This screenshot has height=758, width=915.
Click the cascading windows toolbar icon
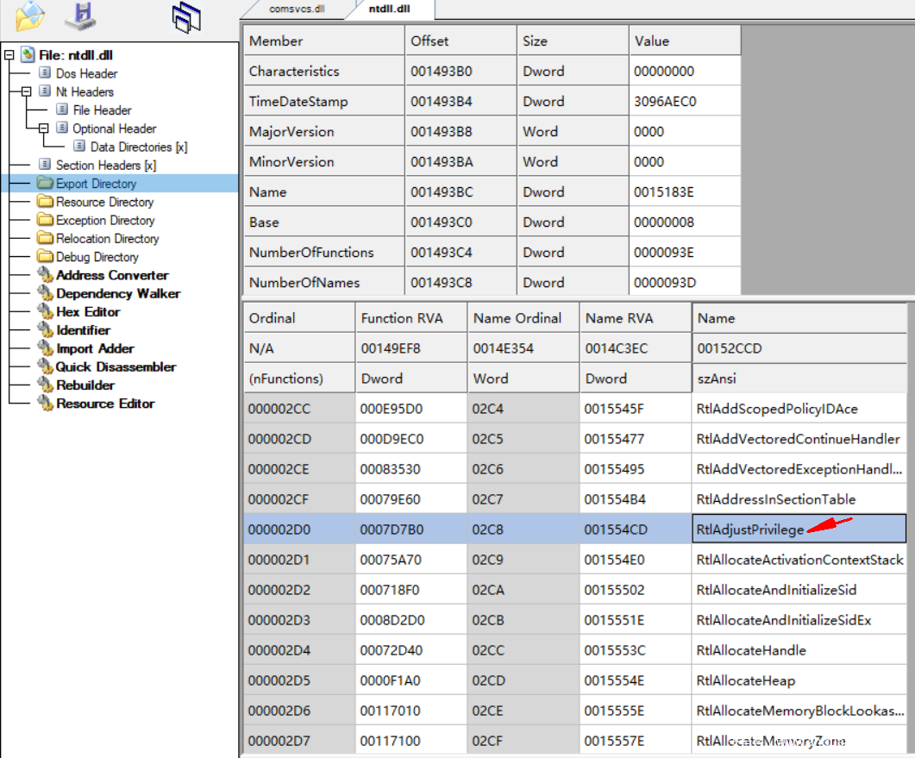[186, 17]
